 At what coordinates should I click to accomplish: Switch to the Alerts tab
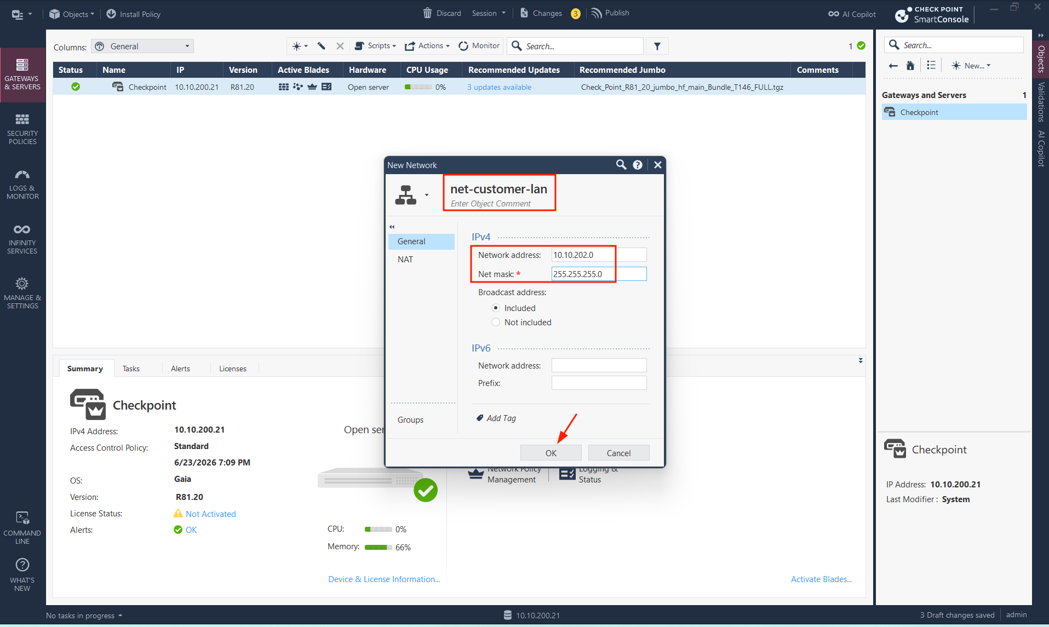pyautogui.click(x=180, y=369)
